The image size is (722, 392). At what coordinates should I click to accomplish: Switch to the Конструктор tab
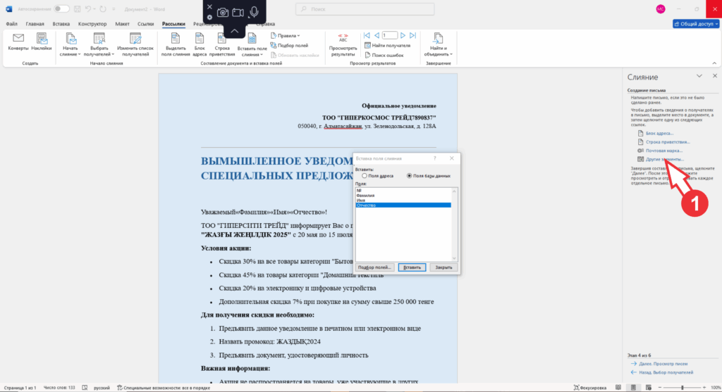[x=92, y=24]
